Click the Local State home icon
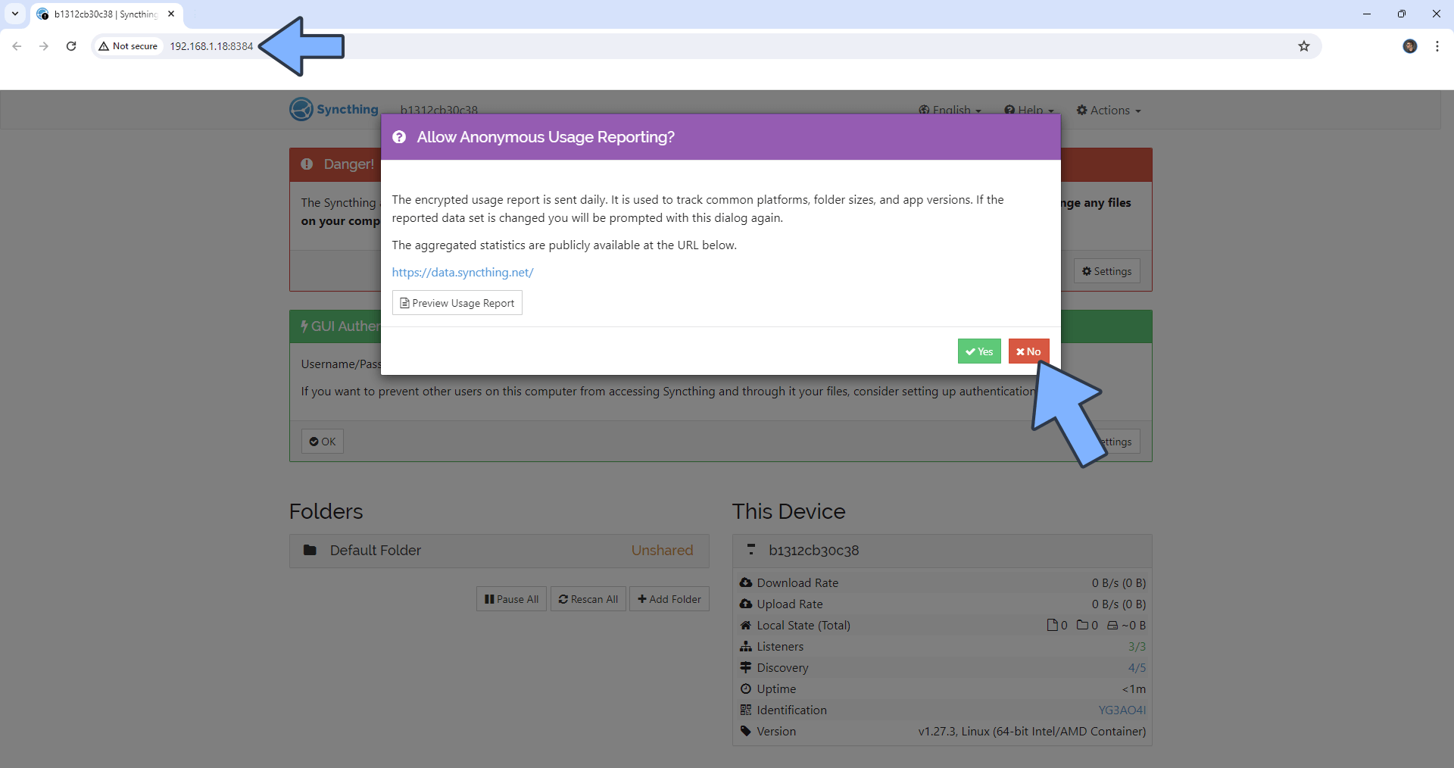 (746, 625)
